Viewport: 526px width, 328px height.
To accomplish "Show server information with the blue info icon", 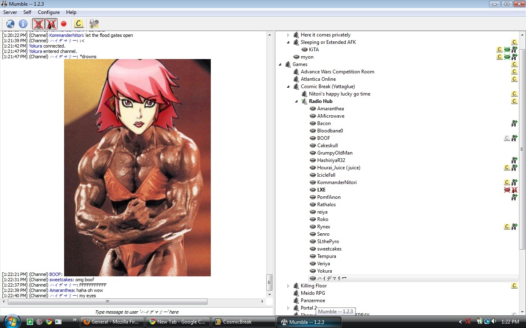I will point(23,24).
